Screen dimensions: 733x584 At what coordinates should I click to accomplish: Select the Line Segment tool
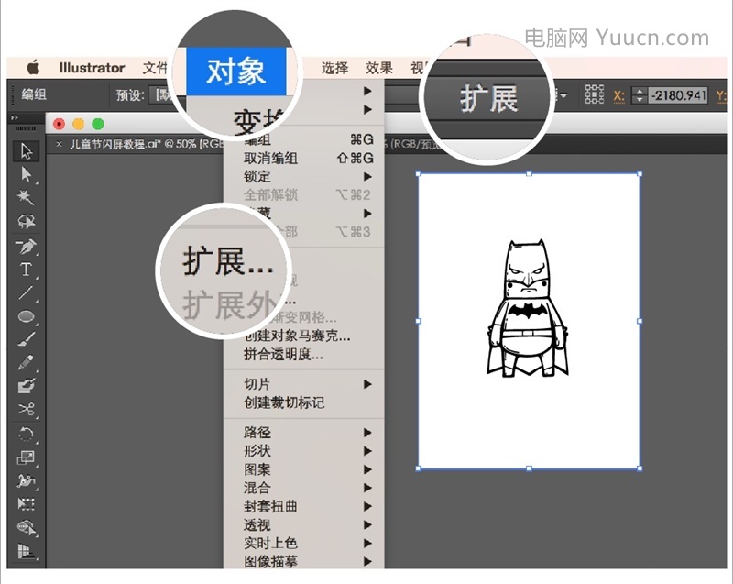click(27, 292)
